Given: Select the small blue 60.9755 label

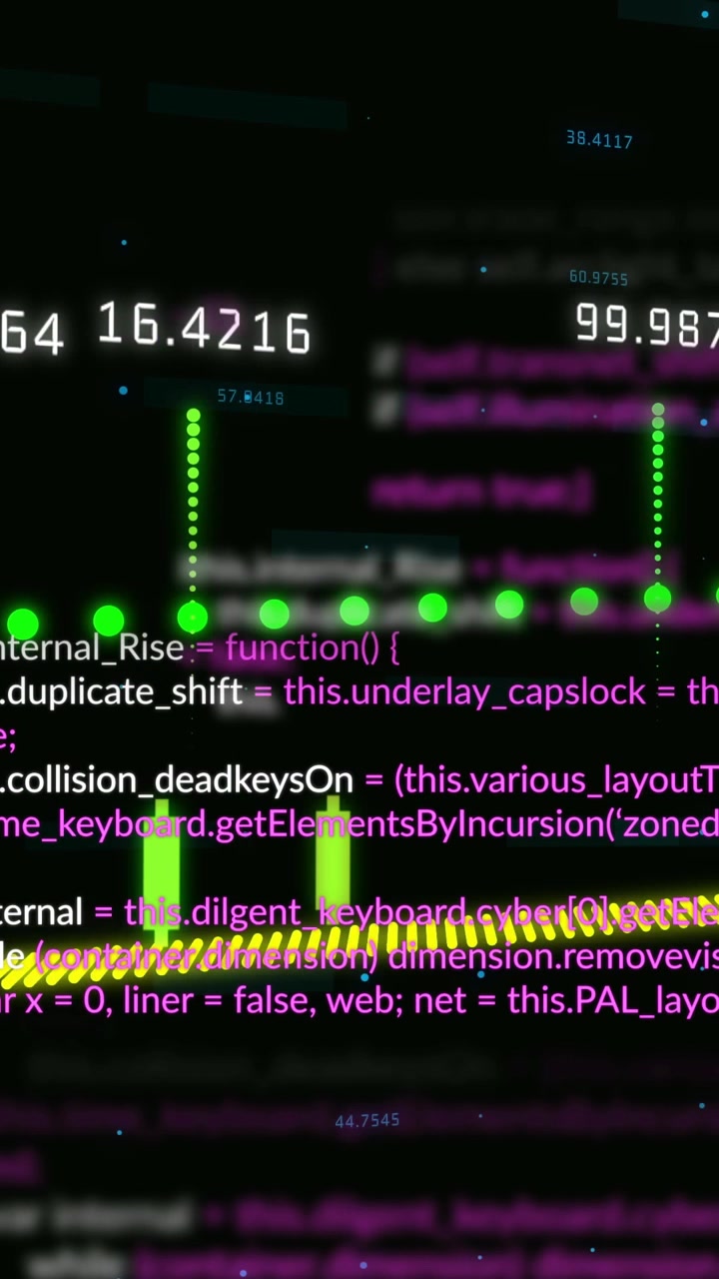Looking at the screenshot, I should 598,278.
